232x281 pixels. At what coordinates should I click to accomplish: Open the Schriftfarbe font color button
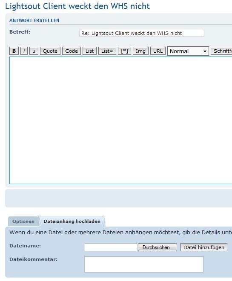pos(221,51)
